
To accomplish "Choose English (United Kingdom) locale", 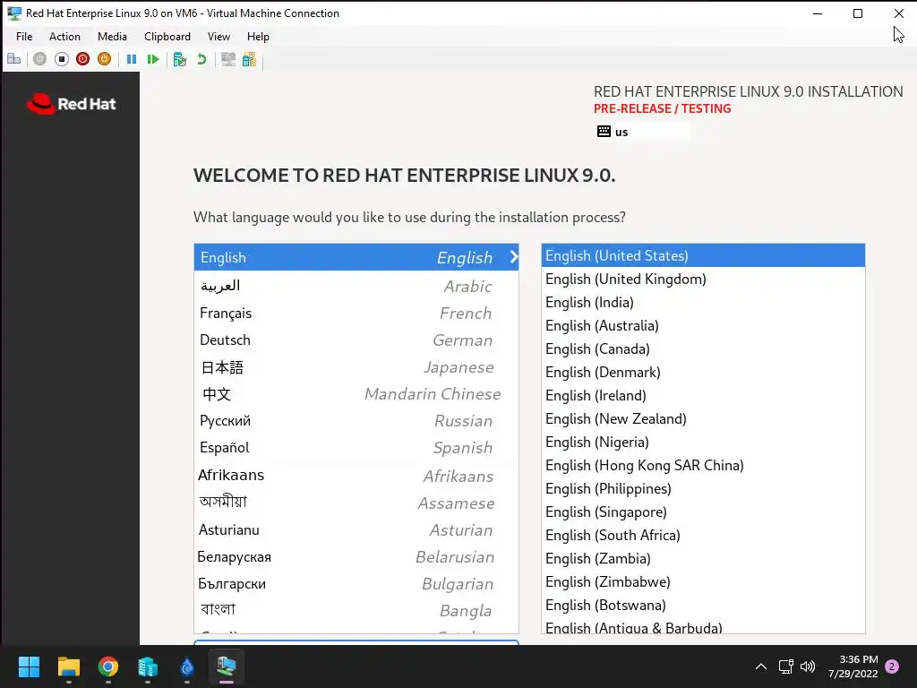I will point(703,279).
